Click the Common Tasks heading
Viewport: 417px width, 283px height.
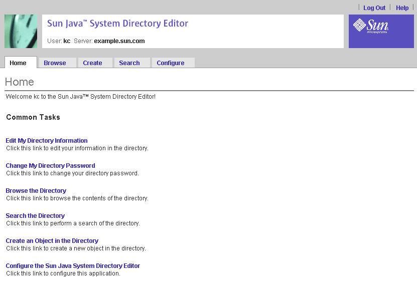[33, 117]
